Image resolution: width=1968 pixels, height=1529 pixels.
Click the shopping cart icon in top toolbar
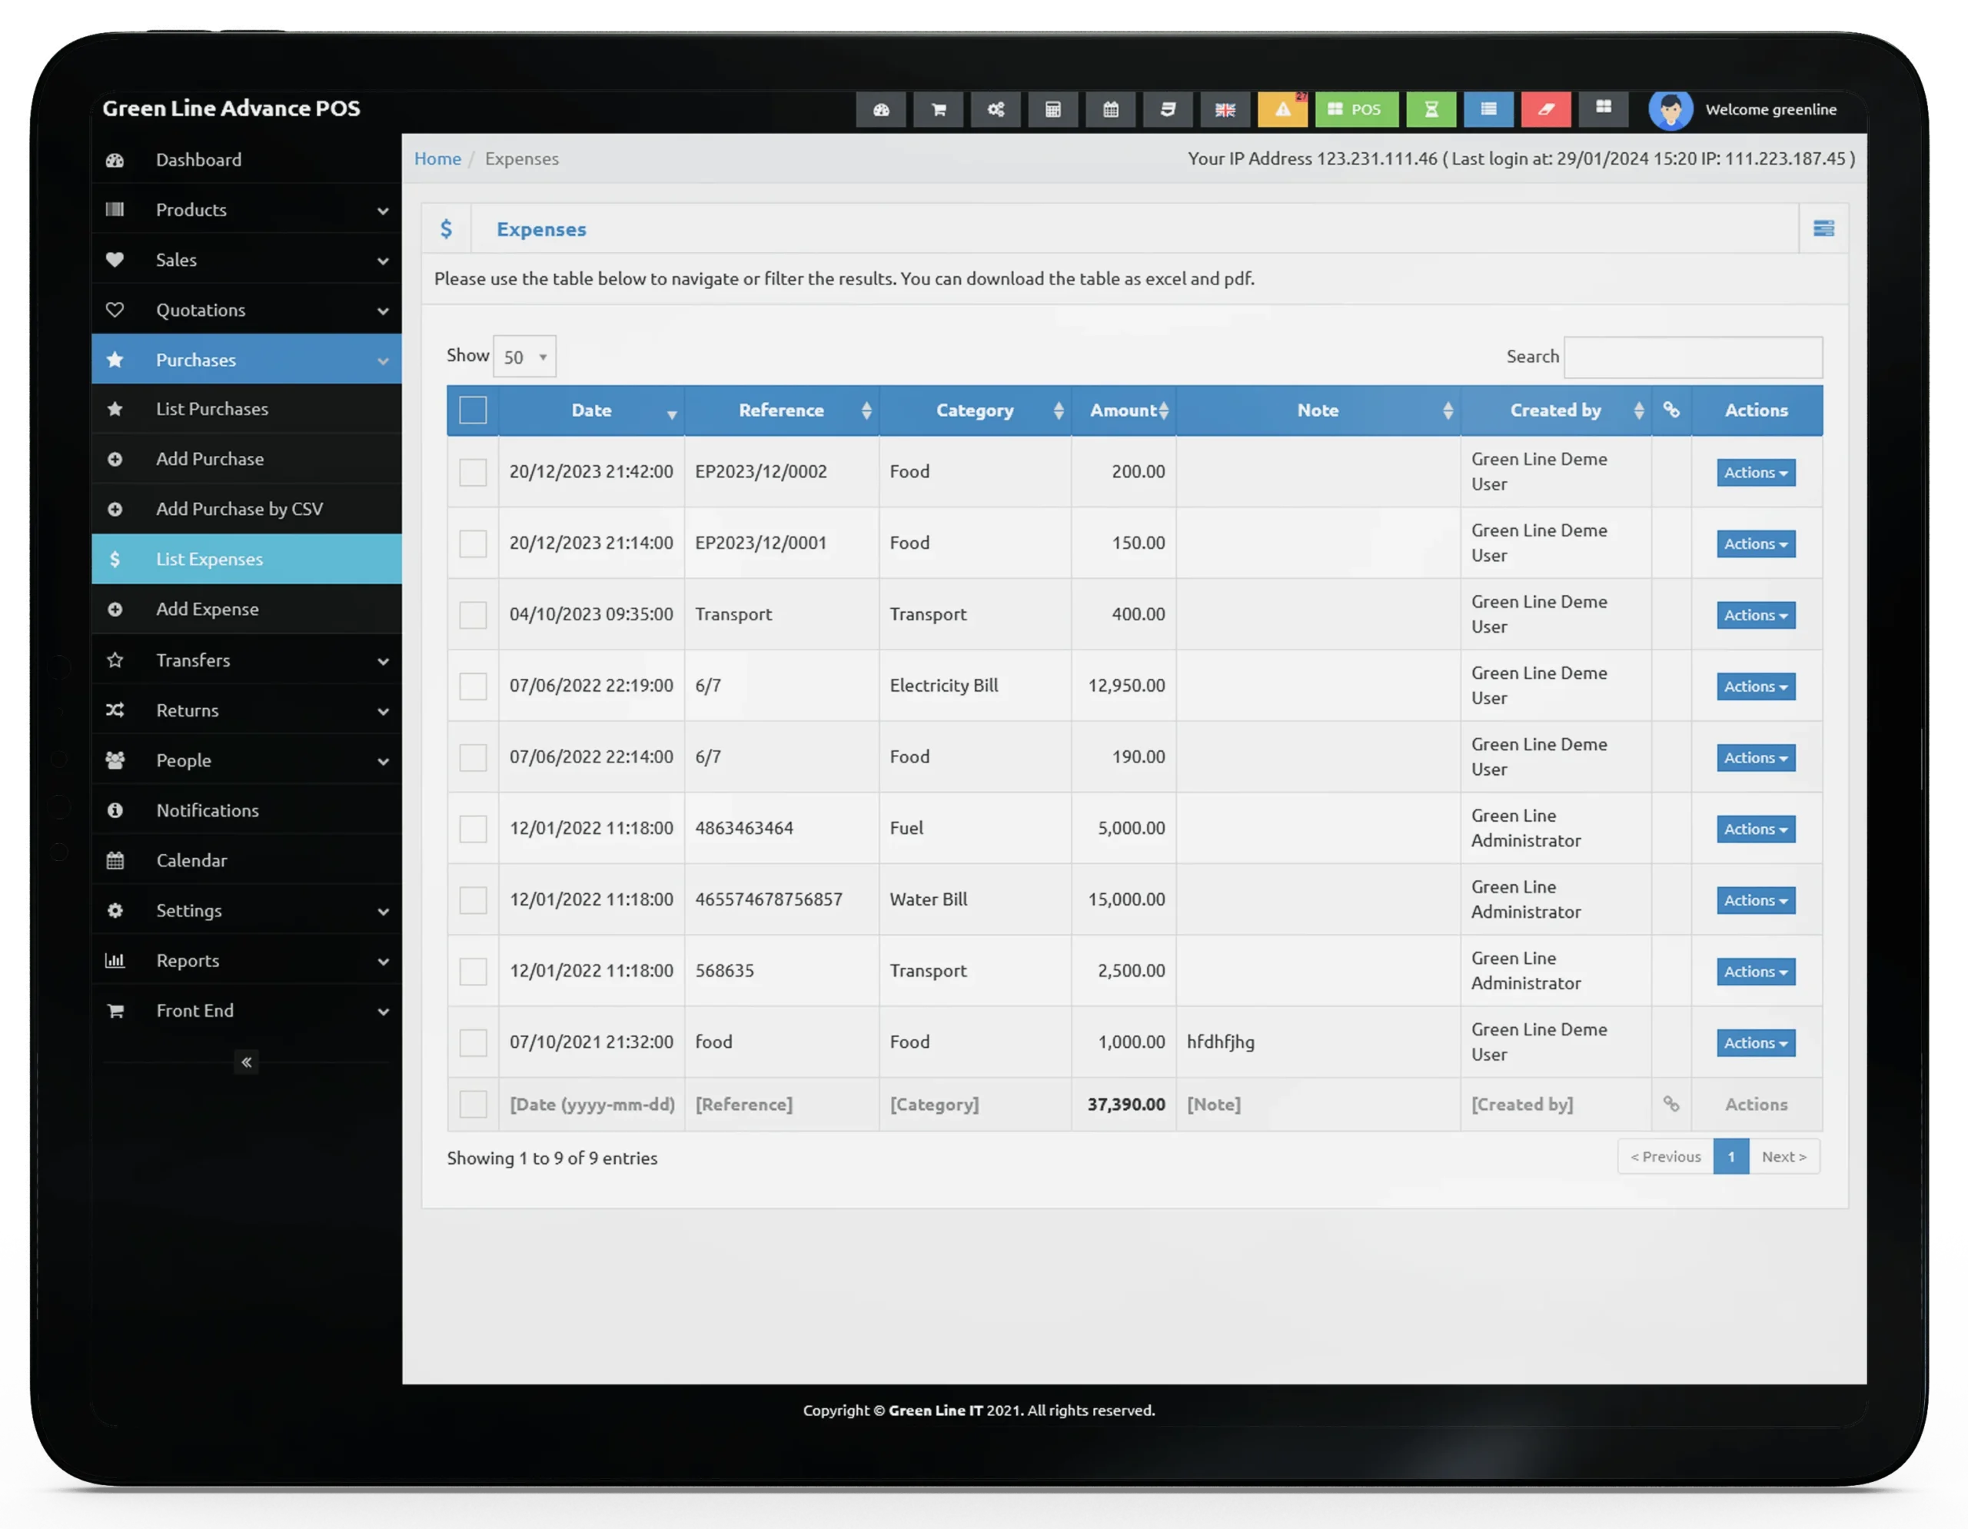click(x=938, y=109)
